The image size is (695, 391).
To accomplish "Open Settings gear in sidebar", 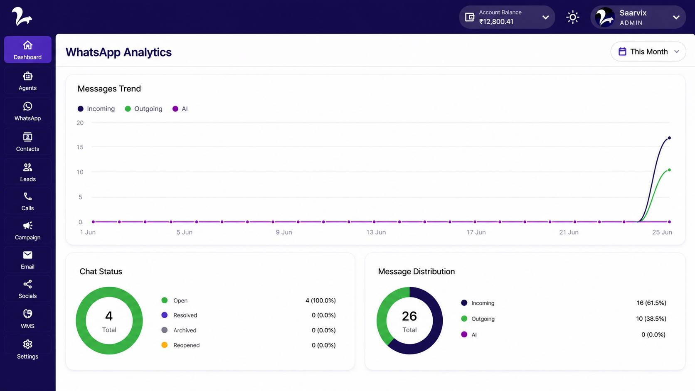I will pyautogui.click(x=27, y=344).
